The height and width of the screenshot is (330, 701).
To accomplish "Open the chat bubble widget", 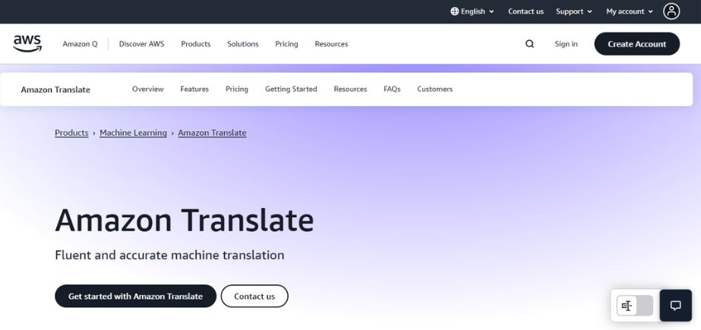I will click(x=675, y=306).
